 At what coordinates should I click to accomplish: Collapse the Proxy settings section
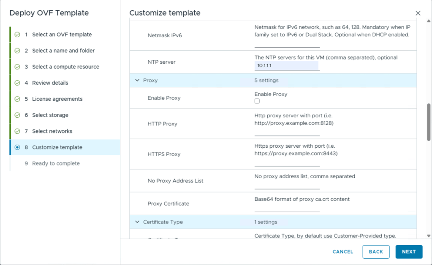pos(137,80)
